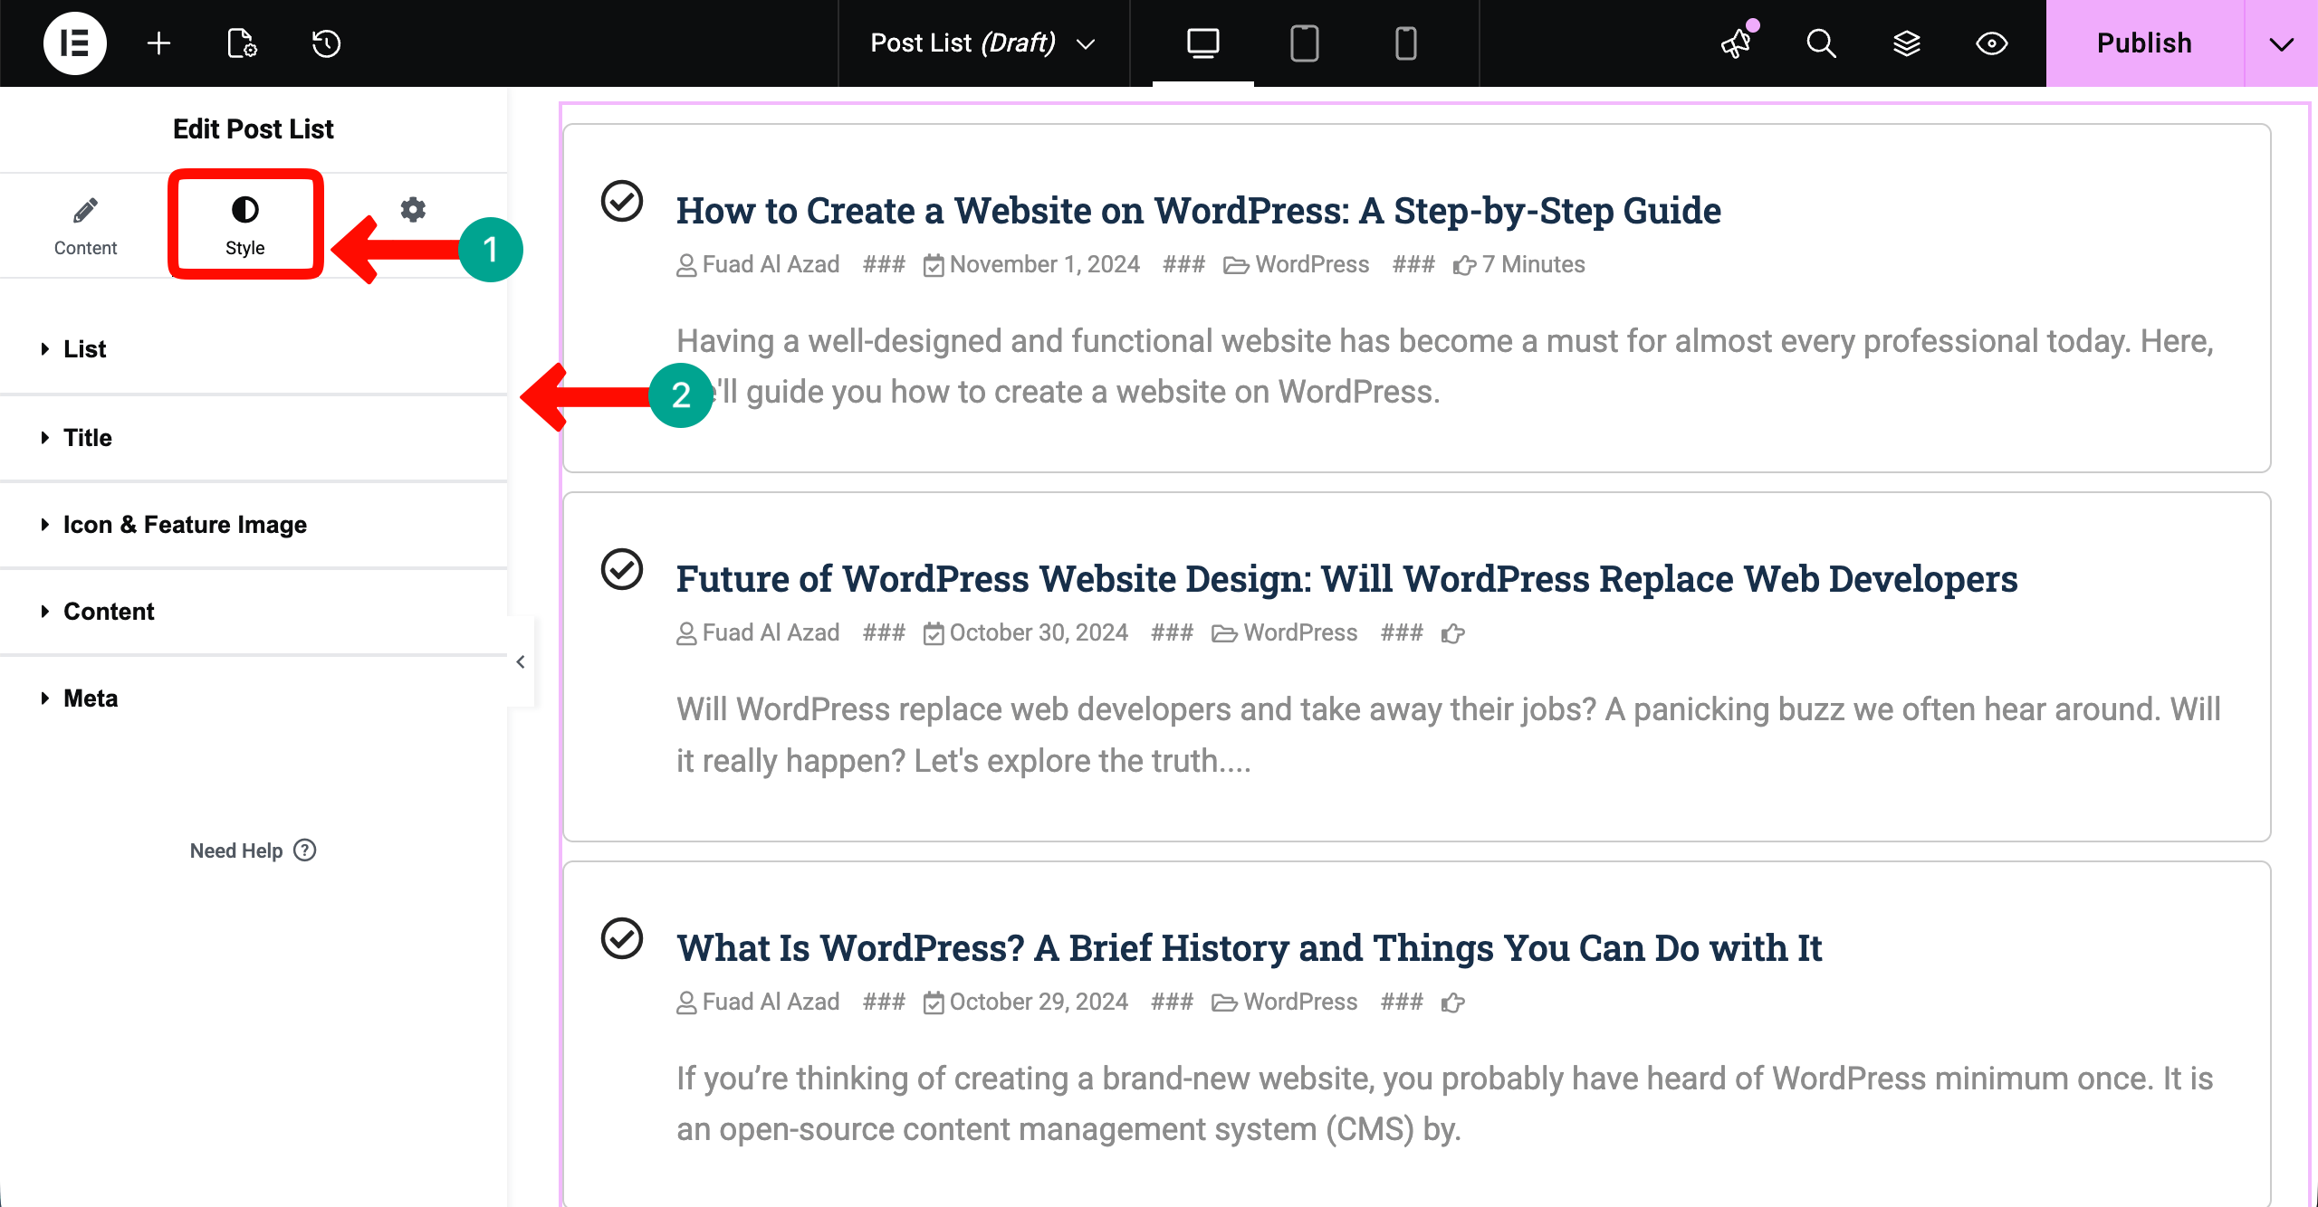Open the Structure navigator panel
Image resolution: width=2318 pixels, height=1207 pixels.
coord(1906,43)
